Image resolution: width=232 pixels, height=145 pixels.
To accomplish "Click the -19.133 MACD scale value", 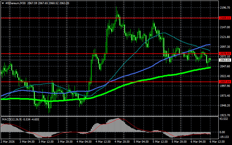I will pos(224,137).
